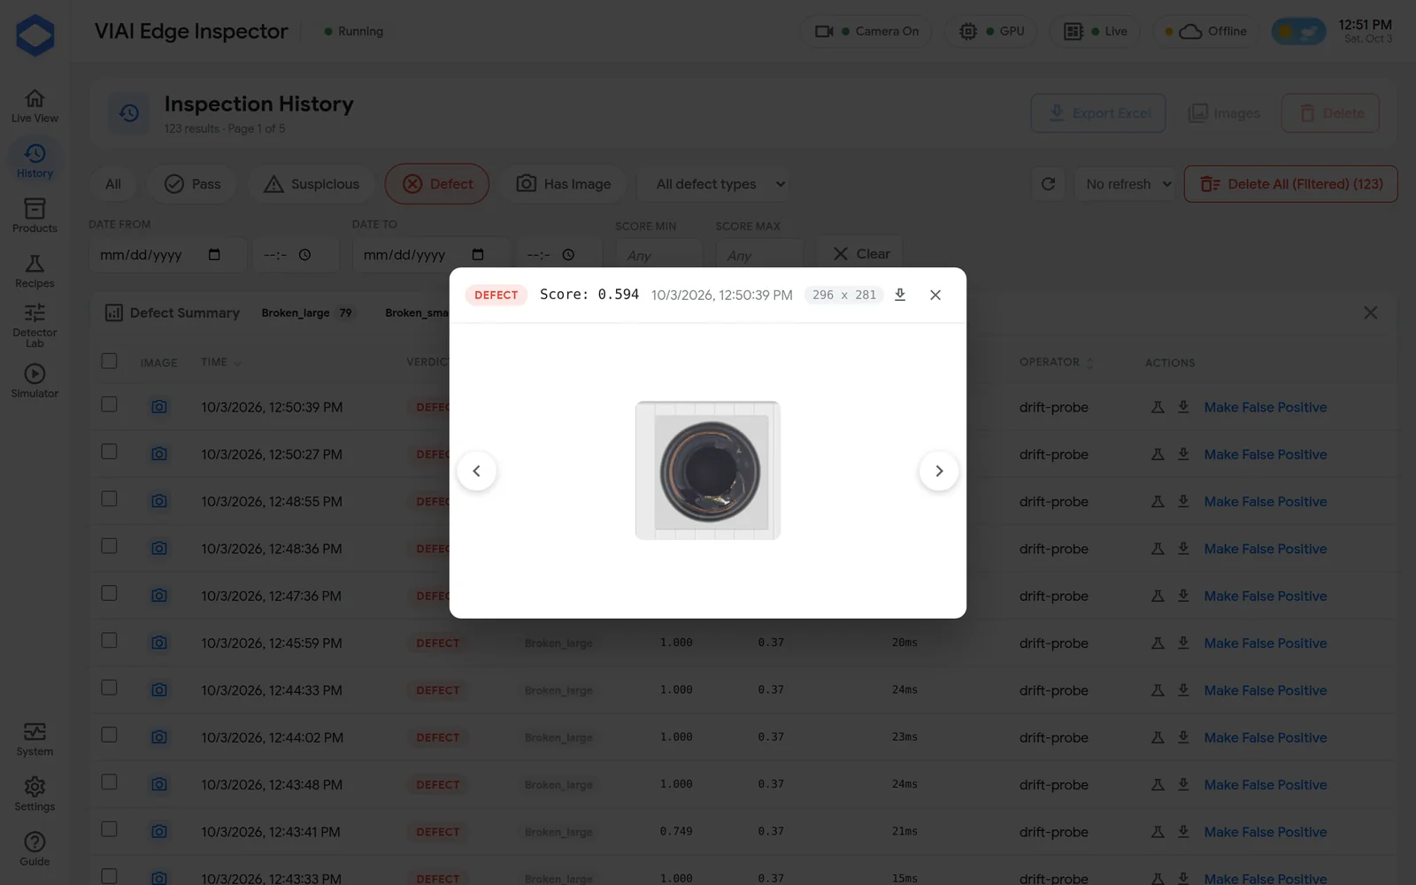Click the Score Max input field

[x=759, y=255]
